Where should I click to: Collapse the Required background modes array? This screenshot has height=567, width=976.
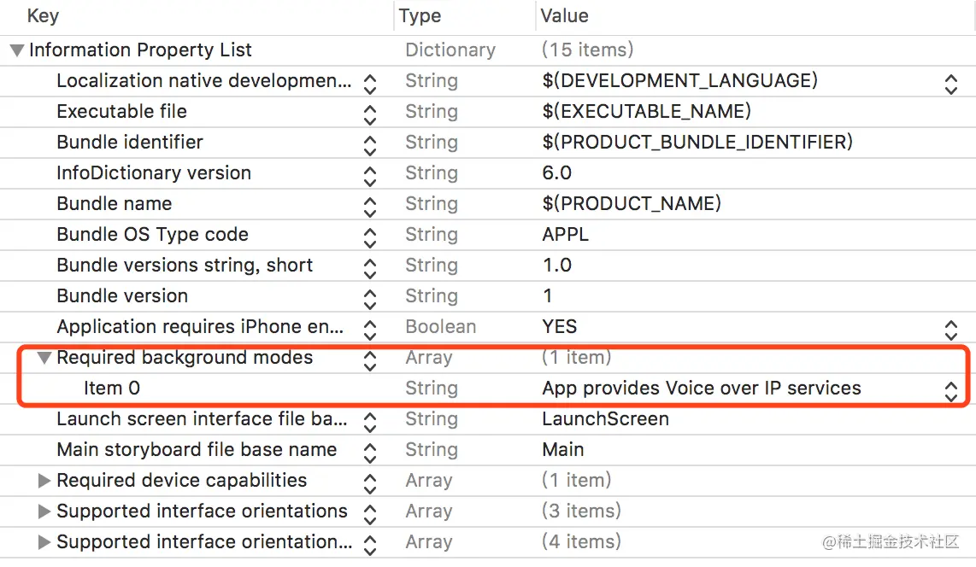[x=44, y=358]
